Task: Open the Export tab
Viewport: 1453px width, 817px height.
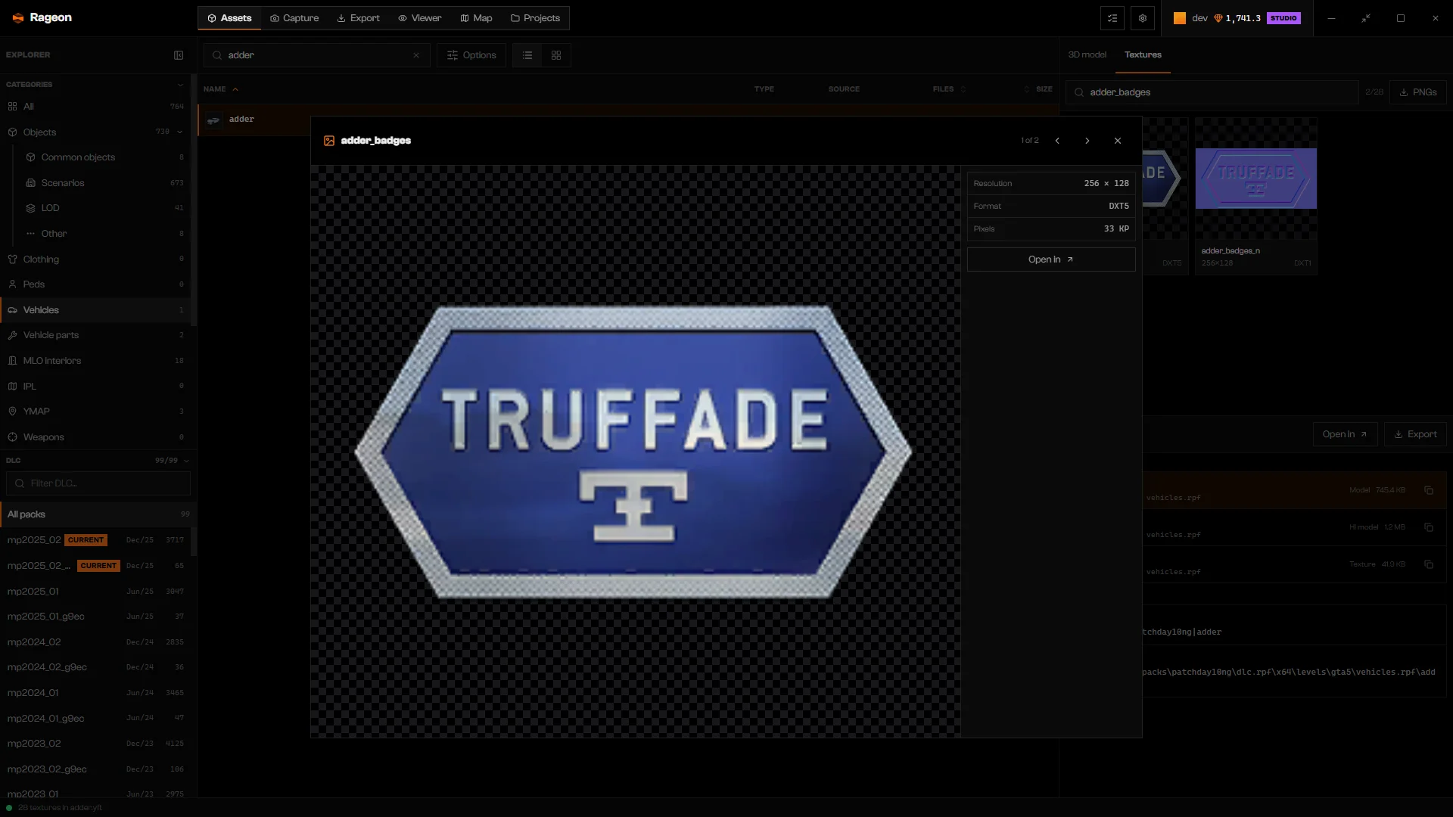Action: [359, 18]
